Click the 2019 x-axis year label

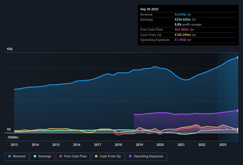pos(139,145)
